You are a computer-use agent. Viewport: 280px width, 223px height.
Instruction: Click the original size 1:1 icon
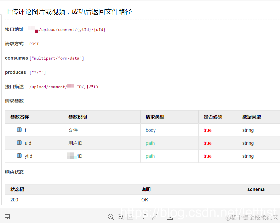[x=130, y=217]
